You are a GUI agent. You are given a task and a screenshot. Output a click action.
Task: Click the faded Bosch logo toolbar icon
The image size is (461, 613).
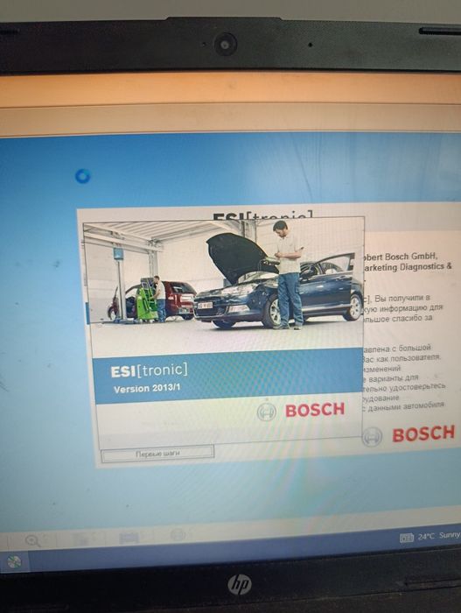click(178, 534)
